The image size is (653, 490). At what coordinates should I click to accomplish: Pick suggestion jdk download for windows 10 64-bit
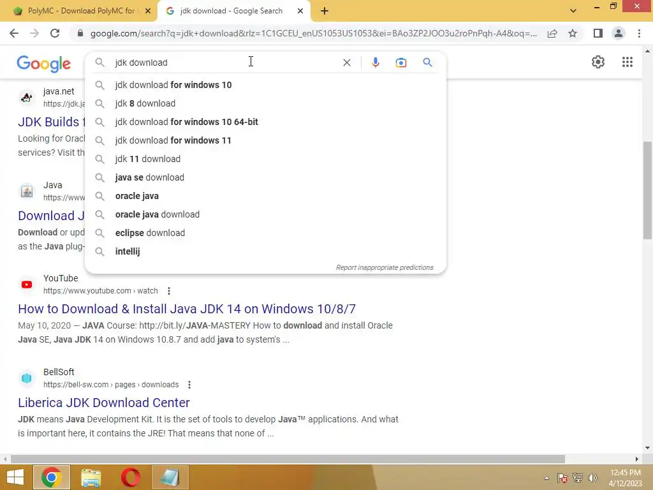[265, 122]
